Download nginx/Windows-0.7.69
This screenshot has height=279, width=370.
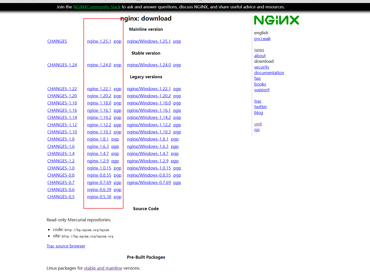click(149, 182)
